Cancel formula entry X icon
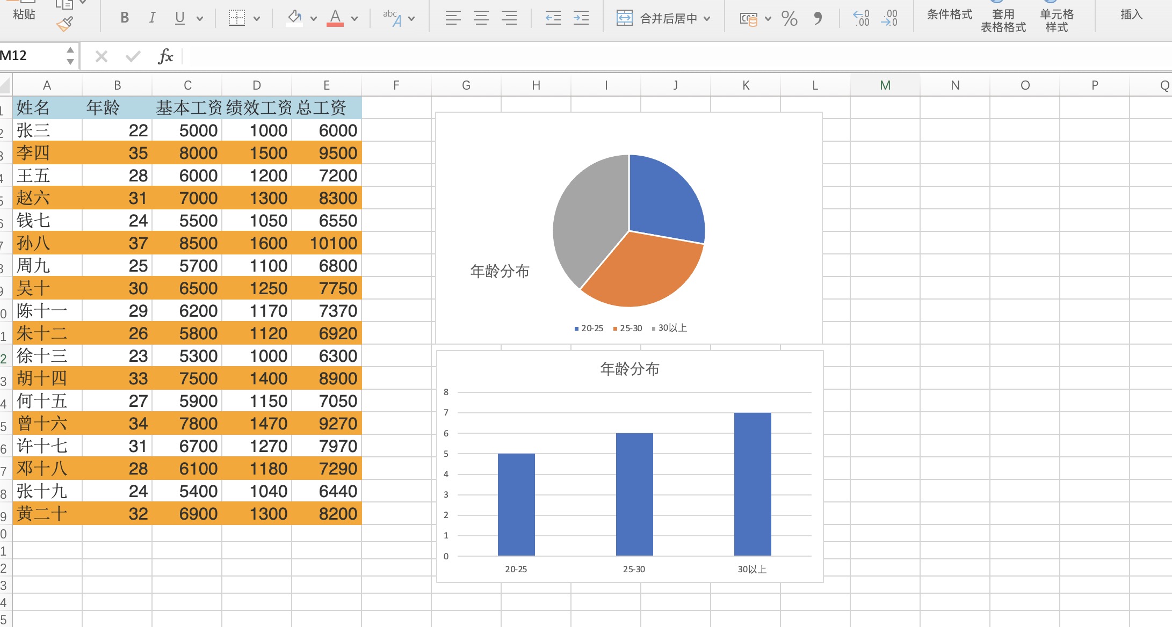 (x=102, y=56)
